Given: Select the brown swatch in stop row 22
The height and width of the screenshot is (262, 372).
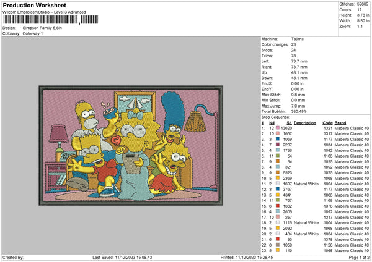Looking at the screenshot, I should click(278, 245).
